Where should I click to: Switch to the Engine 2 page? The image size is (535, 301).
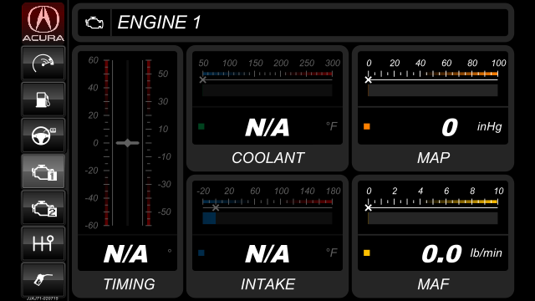click(43, 207)
